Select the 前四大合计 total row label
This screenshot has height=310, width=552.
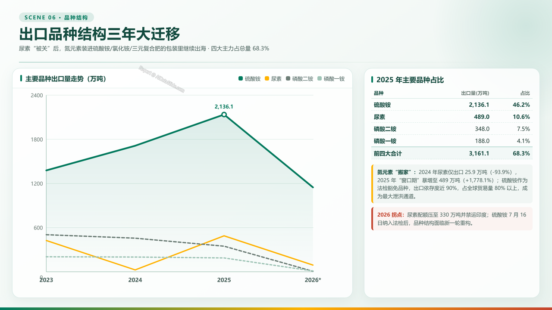click(388, 153)
